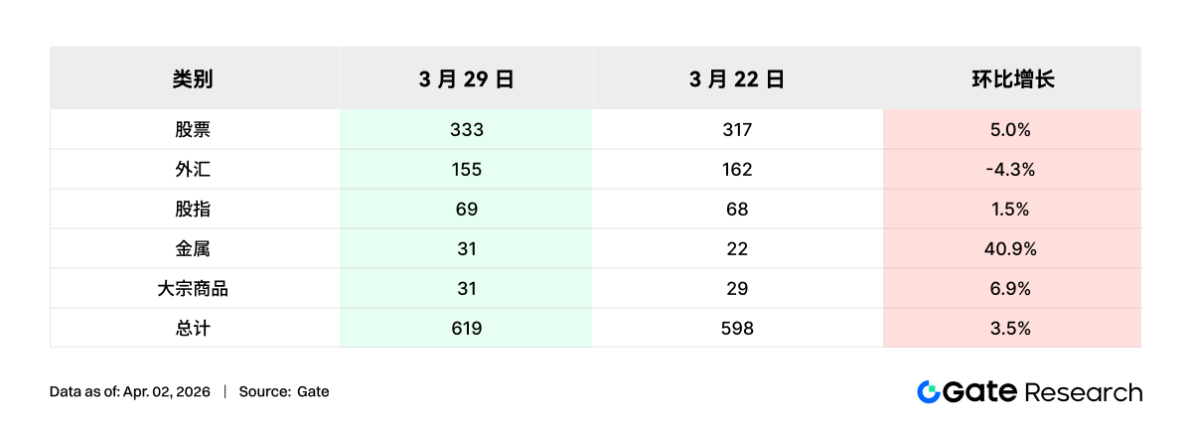Click the 619 total value cell
The image size is (1192, 431).
465,329
